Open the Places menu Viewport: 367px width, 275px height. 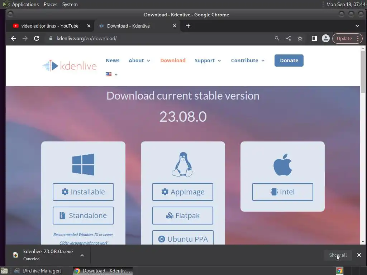point(51,4)
